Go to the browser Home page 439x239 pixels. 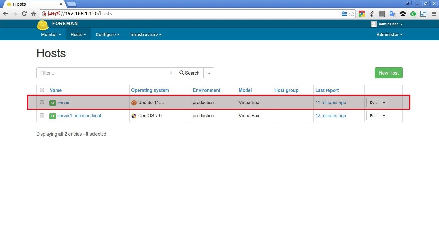[33, 14]
